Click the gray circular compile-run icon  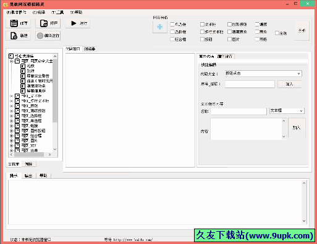coord(40,36)
